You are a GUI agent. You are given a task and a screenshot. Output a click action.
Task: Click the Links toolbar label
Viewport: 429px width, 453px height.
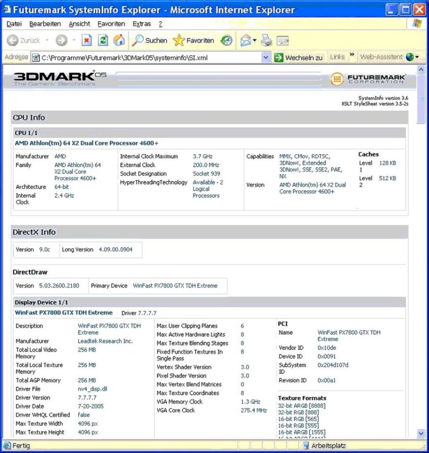point(337,57)
